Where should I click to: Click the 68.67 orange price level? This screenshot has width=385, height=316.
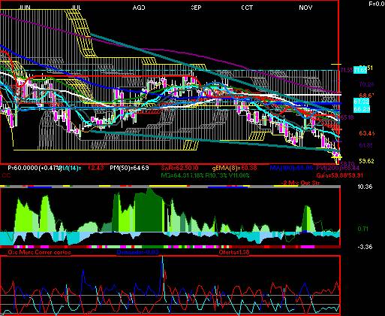[367, 96]
